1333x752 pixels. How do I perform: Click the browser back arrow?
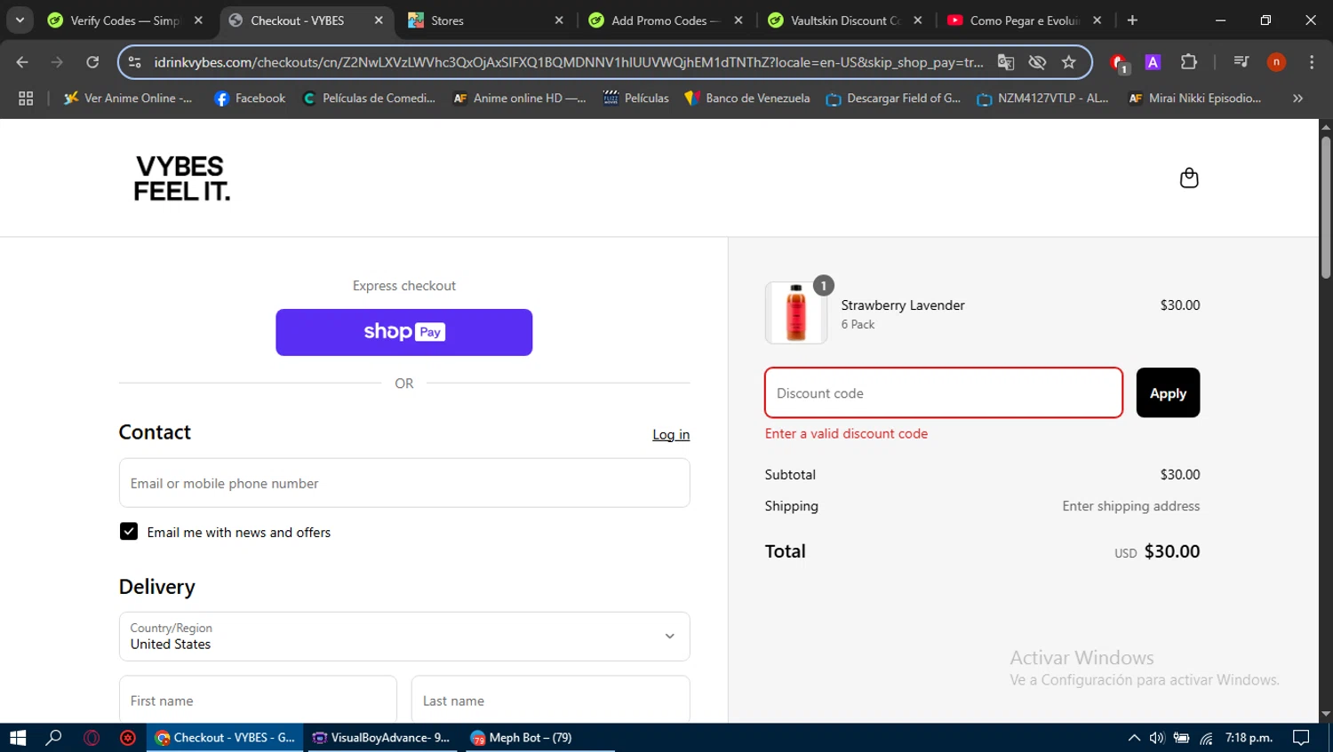point(22,62)
